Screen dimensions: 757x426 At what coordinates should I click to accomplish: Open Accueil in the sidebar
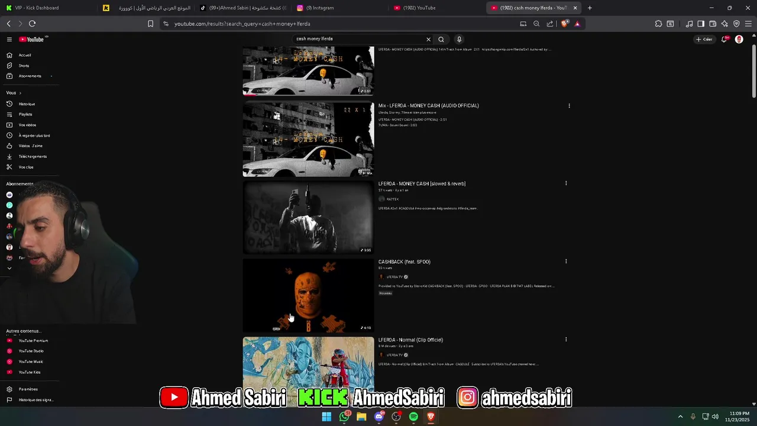pyautogui.click(x=24, y=55)
